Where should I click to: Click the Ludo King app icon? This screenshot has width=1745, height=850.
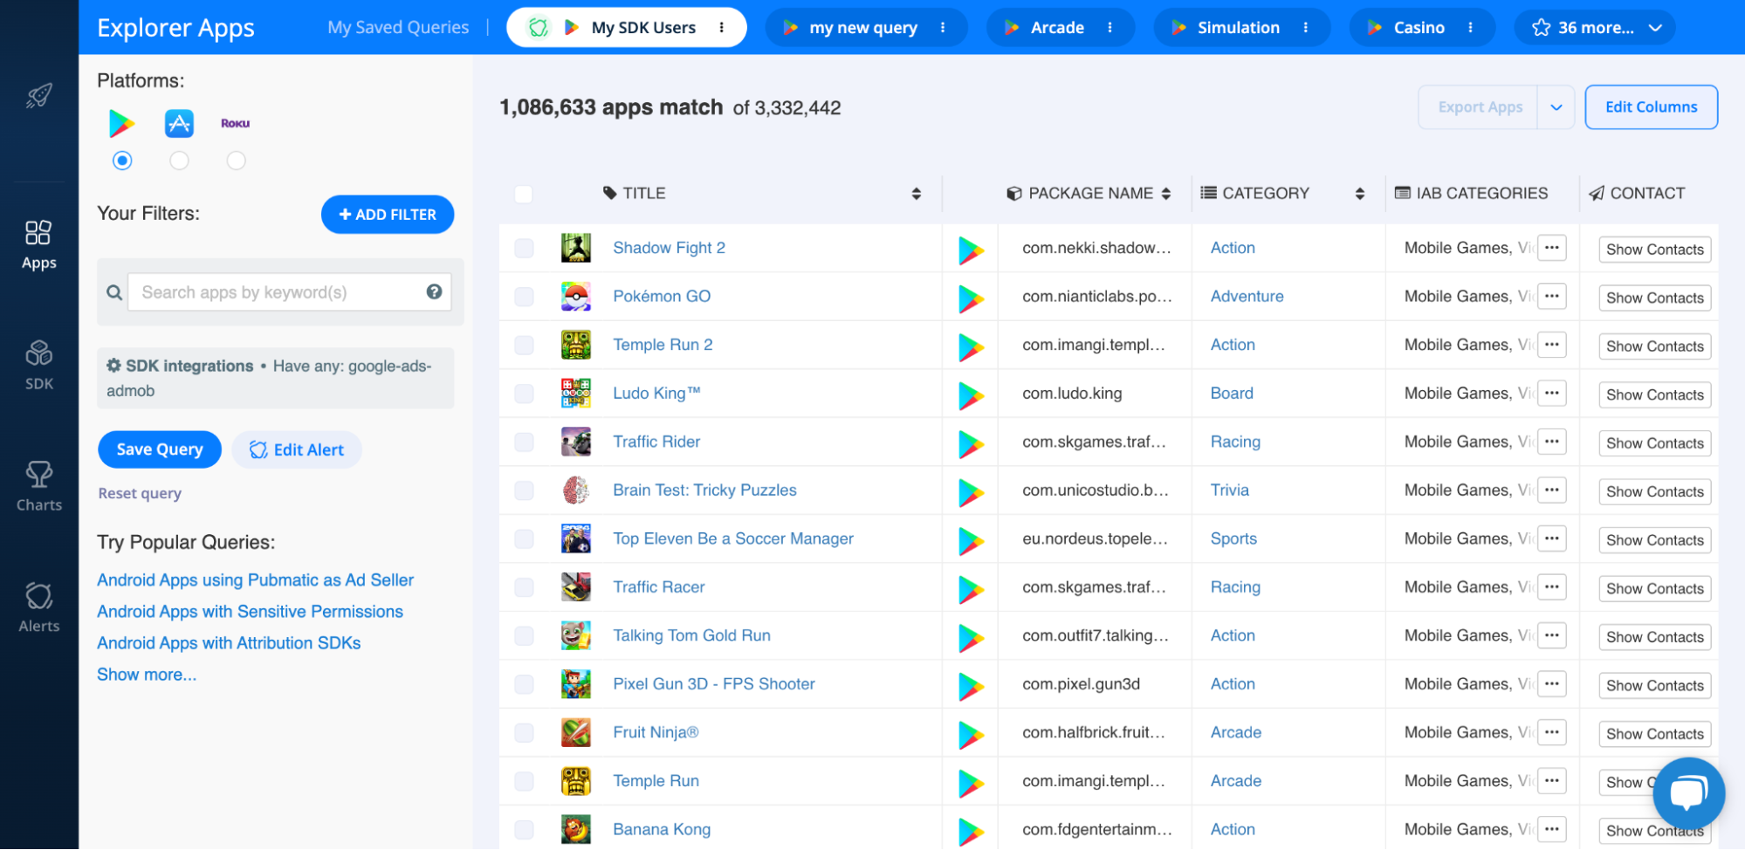[x=576, y=394]
